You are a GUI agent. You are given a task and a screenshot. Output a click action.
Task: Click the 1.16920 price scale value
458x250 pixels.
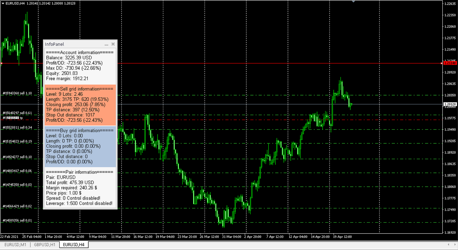pyautogui.click(x=450, y=233)
